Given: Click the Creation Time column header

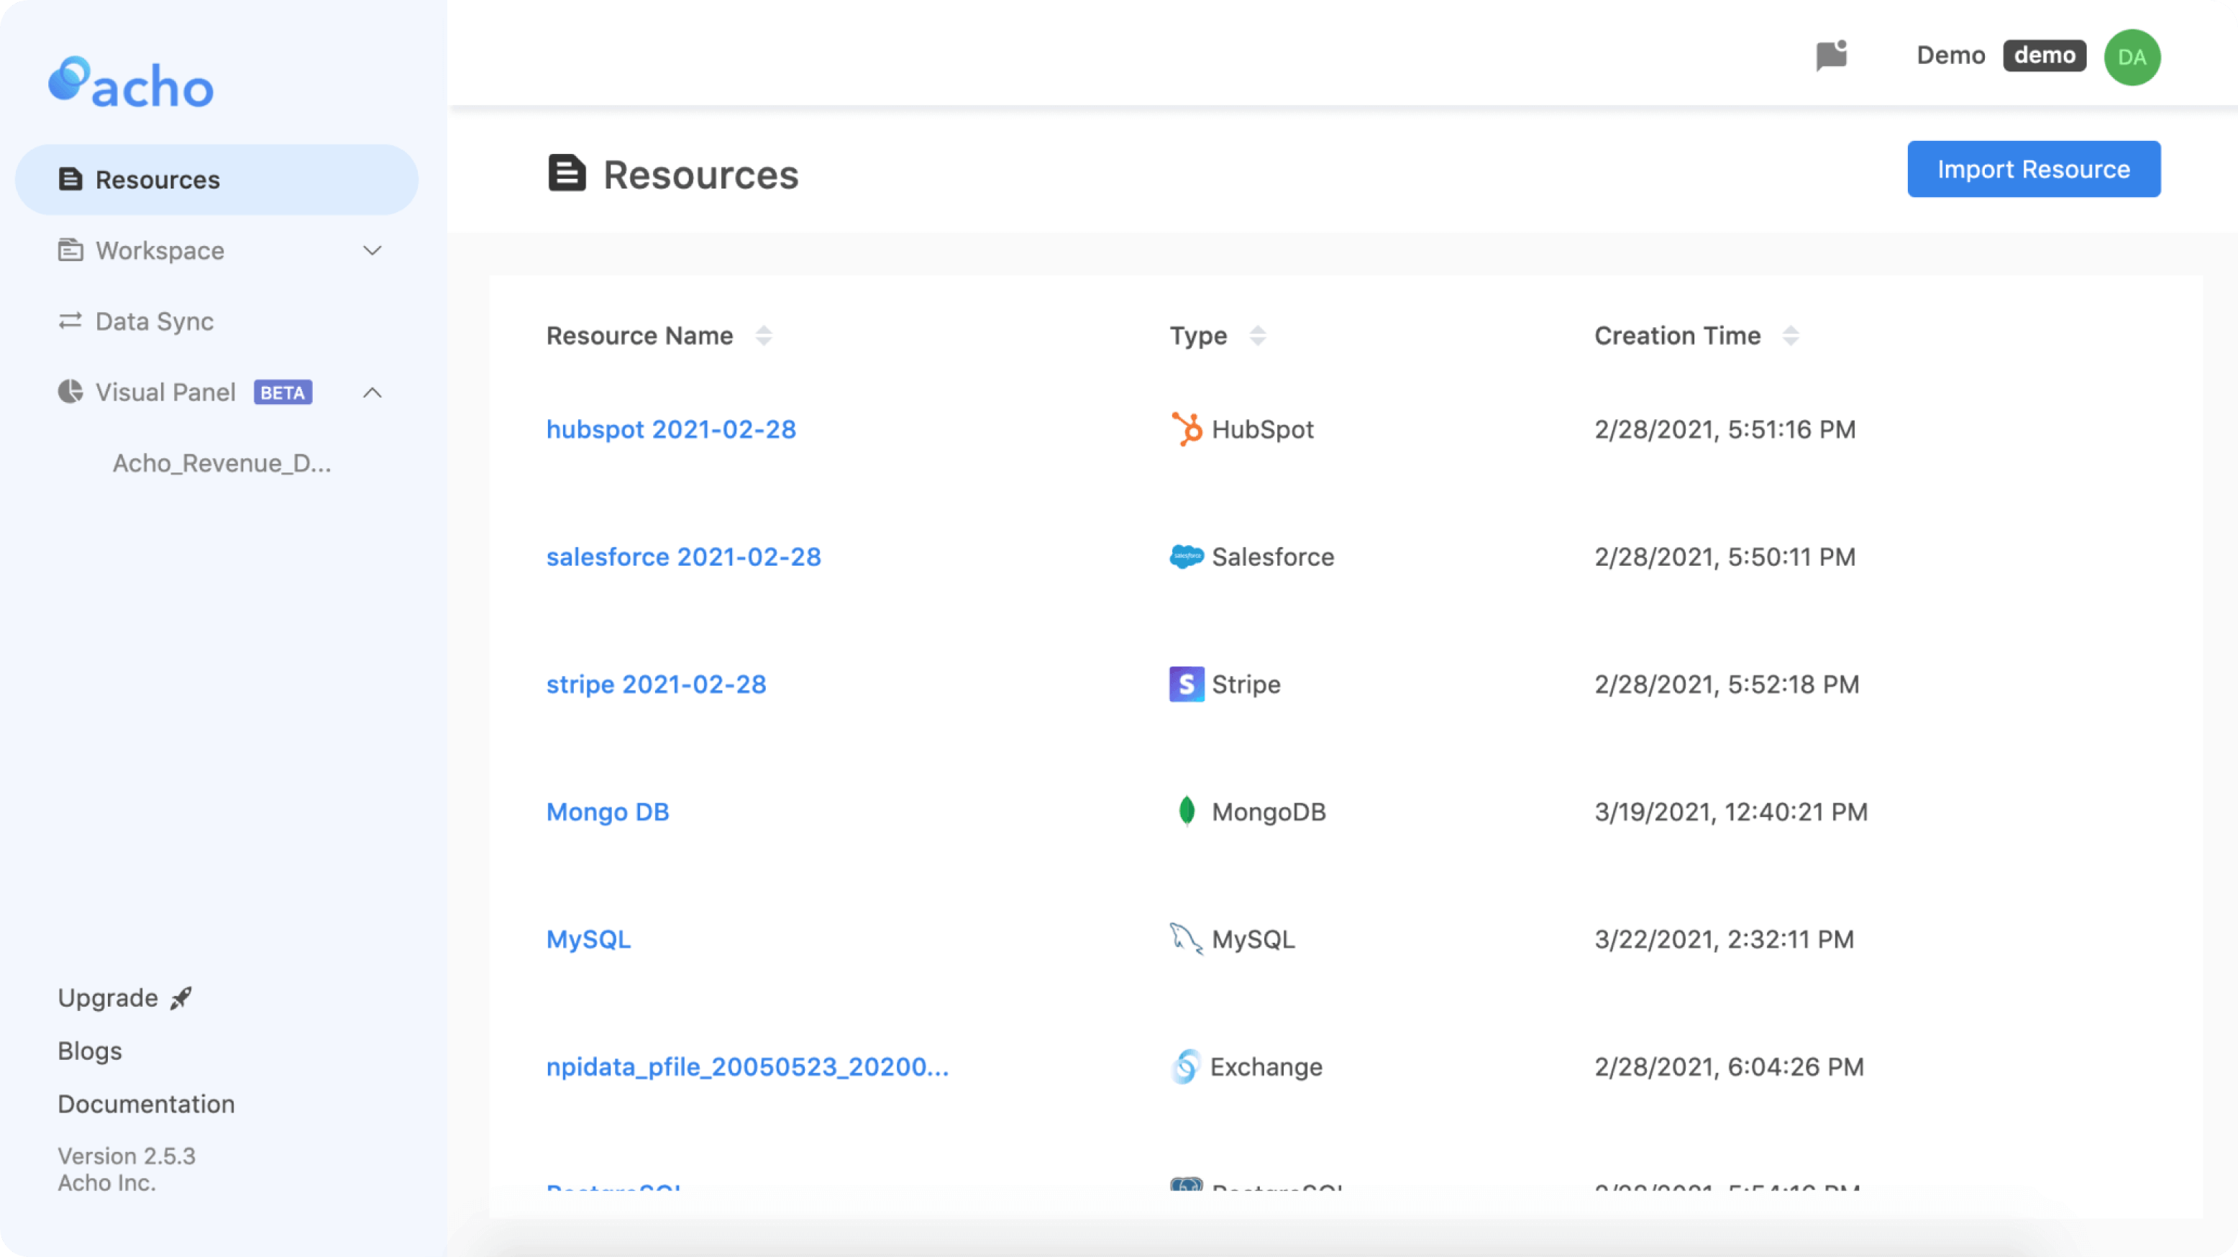Looking at the screenshot, I should [1677, 335].
